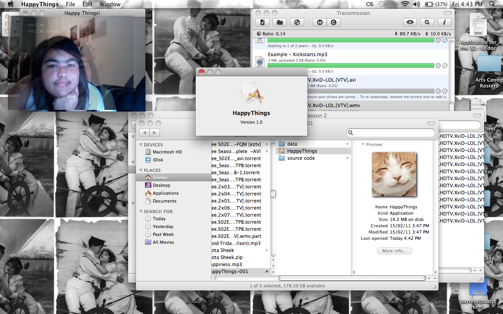Image resolution: width=503 pixels, height=314 pixels.
Task: Pause the Example - Kickstarts.mp3 torrent
Action: click(x=438, y=66)
